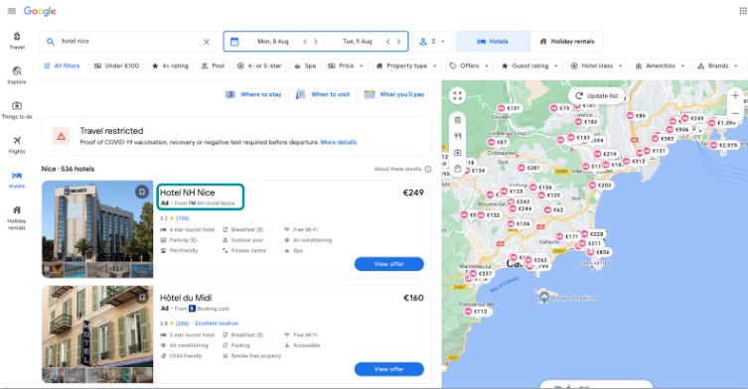Open the guests count dropdown

432,42
